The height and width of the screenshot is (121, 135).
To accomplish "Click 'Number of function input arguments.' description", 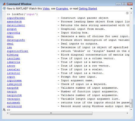I will (x=89, y=92).
